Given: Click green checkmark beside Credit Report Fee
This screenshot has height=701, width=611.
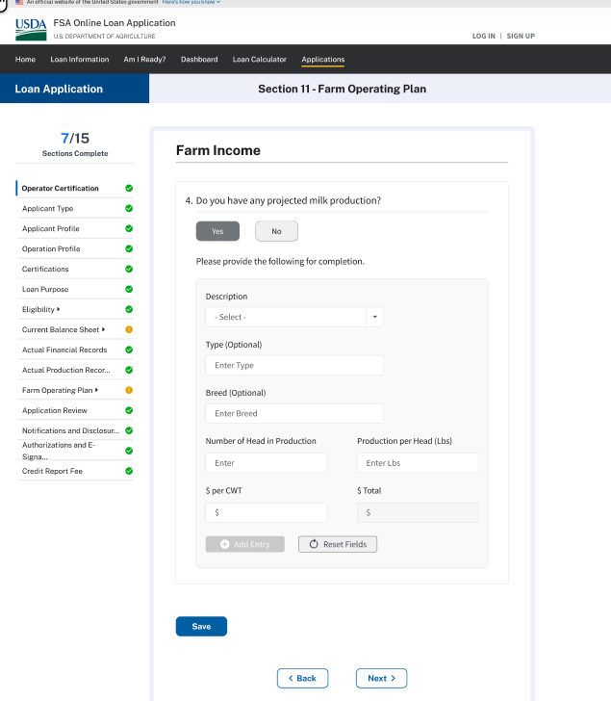Looking at the screenshot, I should (x=129, y=471).
